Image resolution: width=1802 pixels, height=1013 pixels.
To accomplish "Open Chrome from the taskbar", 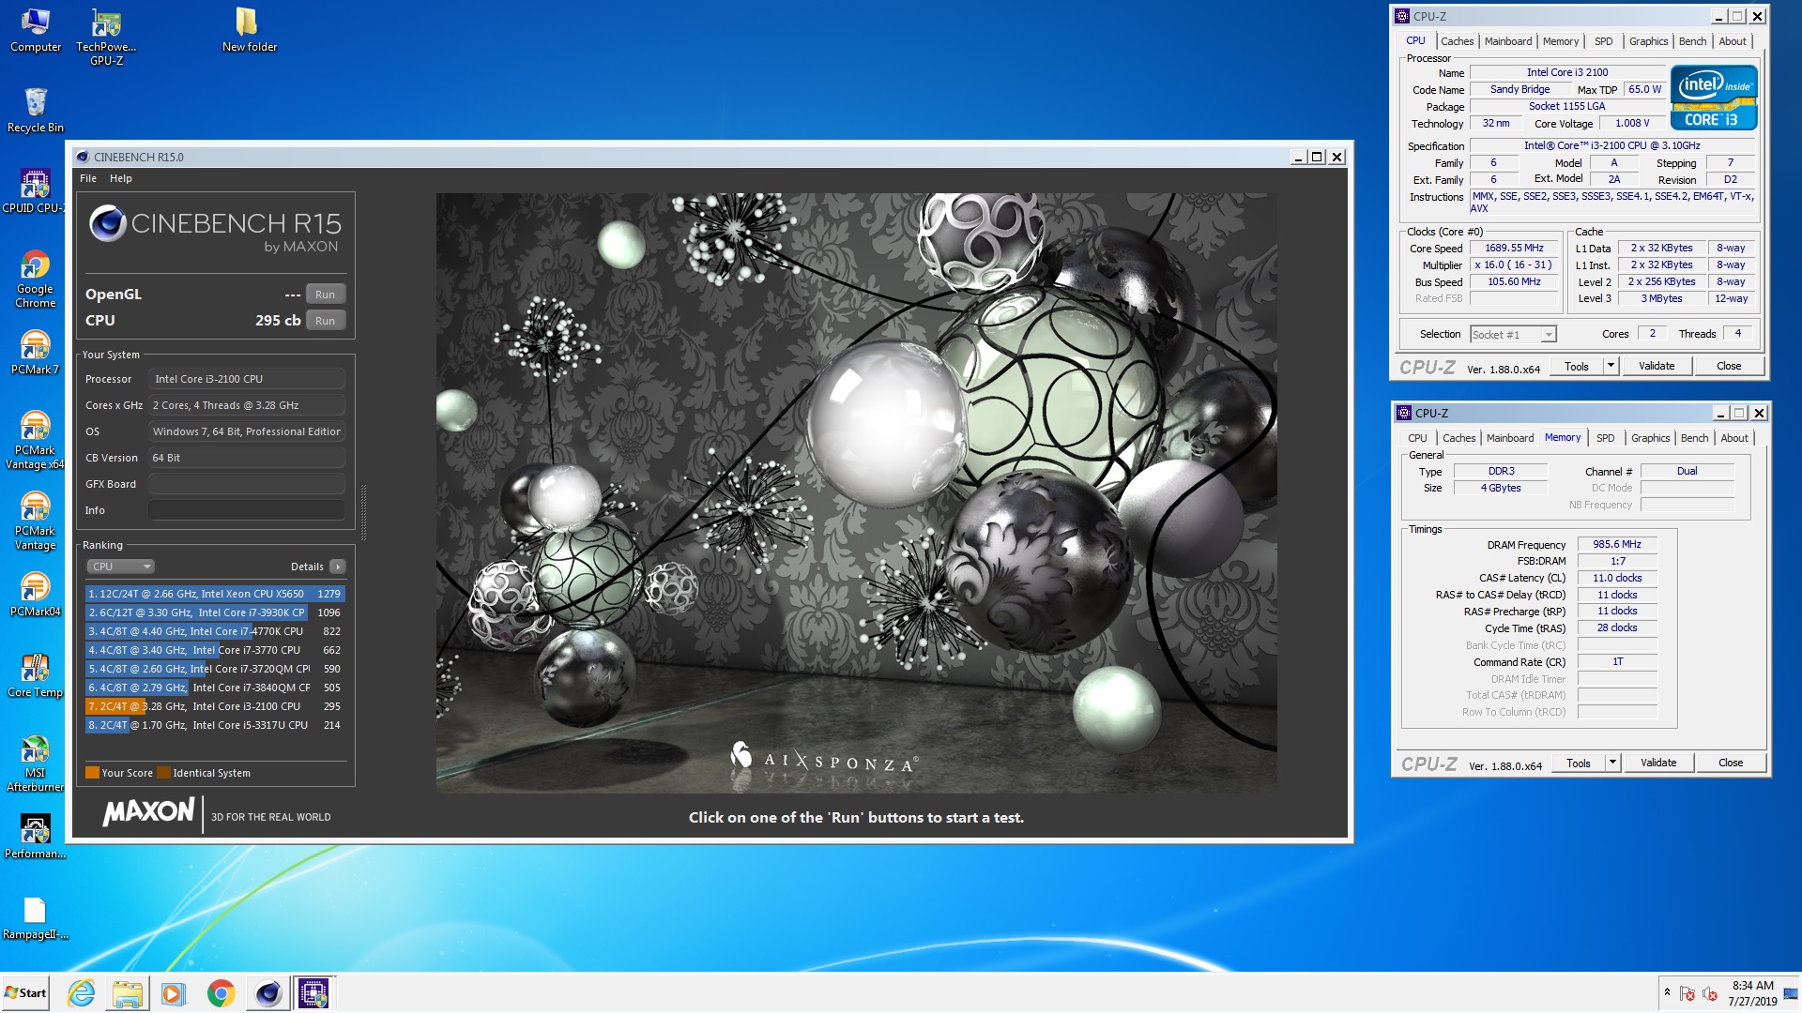I will (221, 992).
